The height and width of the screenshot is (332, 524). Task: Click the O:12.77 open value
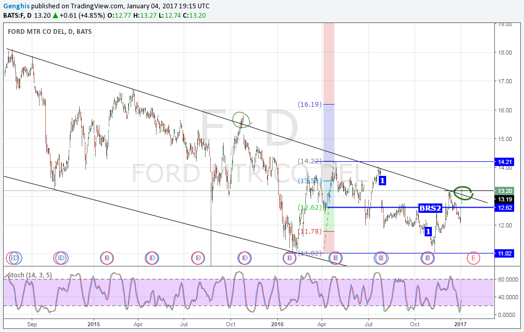point(119,16)
